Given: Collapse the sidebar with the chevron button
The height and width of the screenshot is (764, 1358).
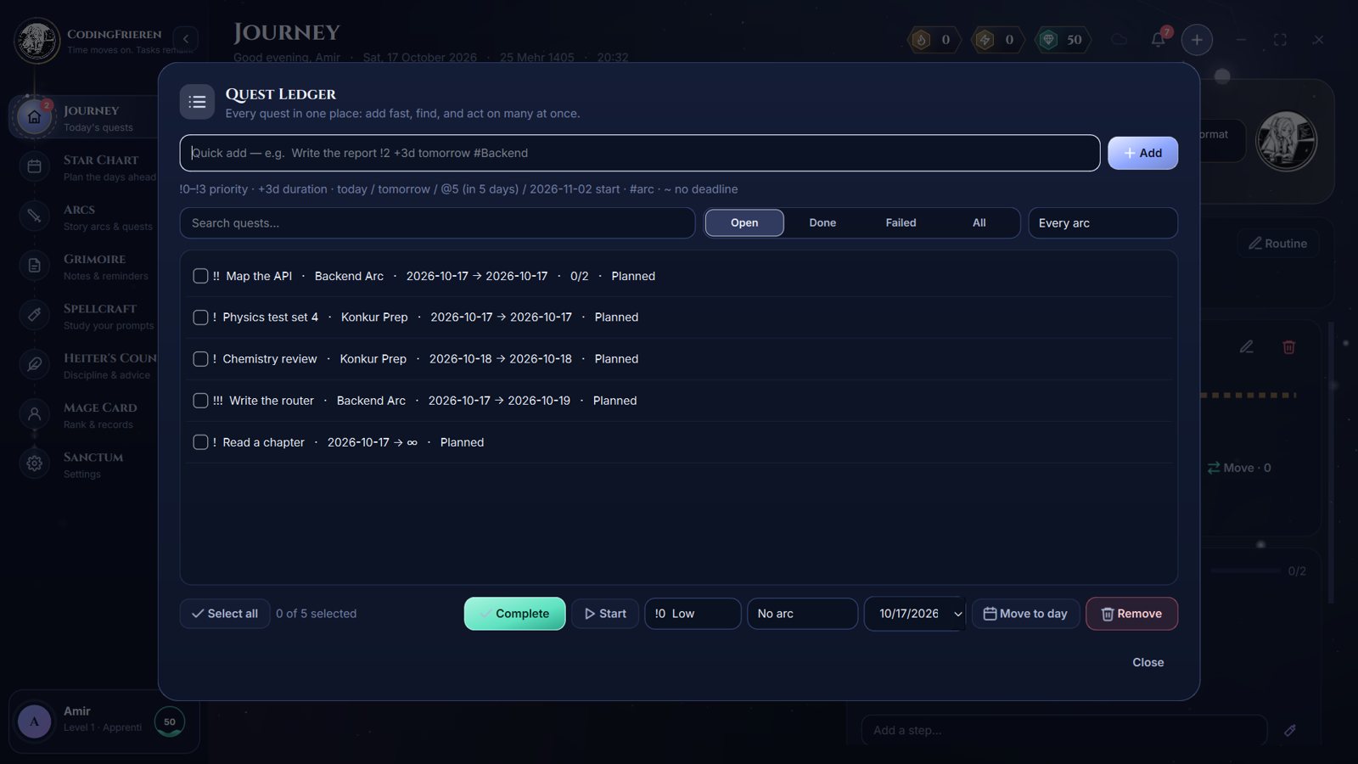Looking at the screenshot, I should coord(186,39).
